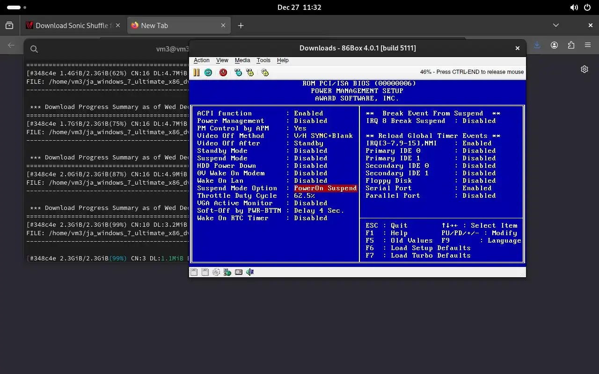Screen dimensions: 599x374
Task: Open the Media menu in 86Box
Action: click(242, 60)
